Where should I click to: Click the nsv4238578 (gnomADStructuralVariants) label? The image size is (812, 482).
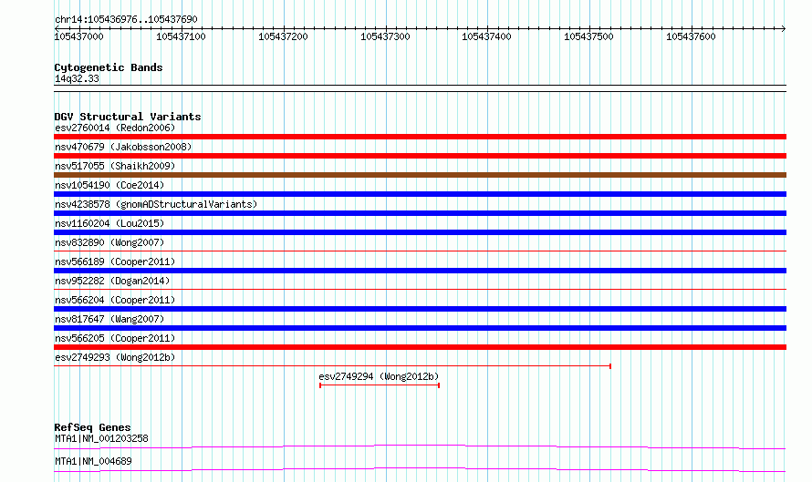[156, 204]
